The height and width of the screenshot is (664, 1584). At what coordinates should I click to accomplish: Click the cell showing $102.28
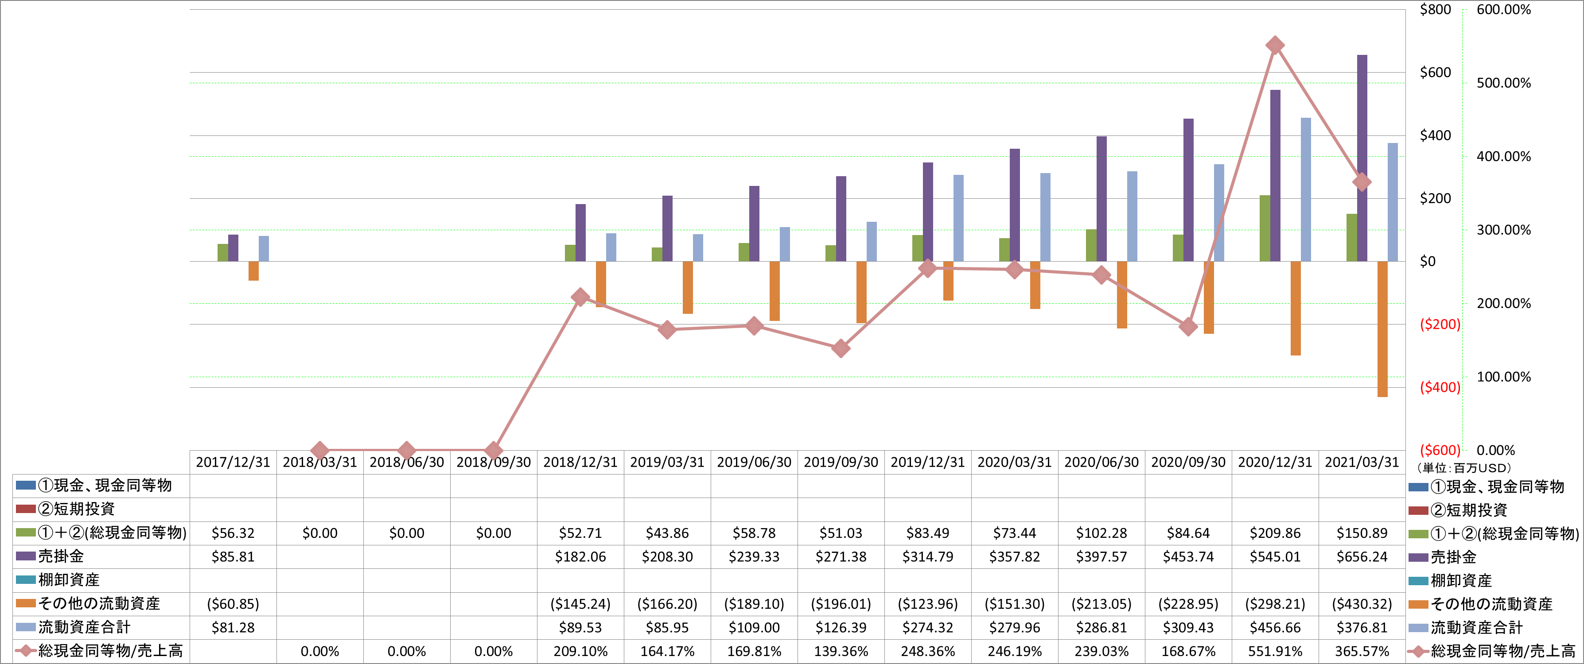click(x=1101, y=533)
